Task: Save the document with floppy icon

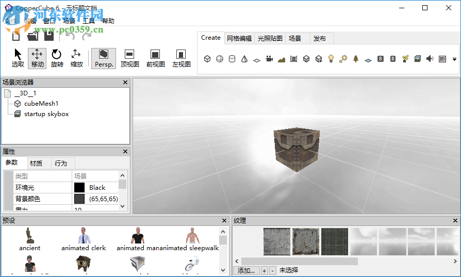Action: tap(49, 36)
